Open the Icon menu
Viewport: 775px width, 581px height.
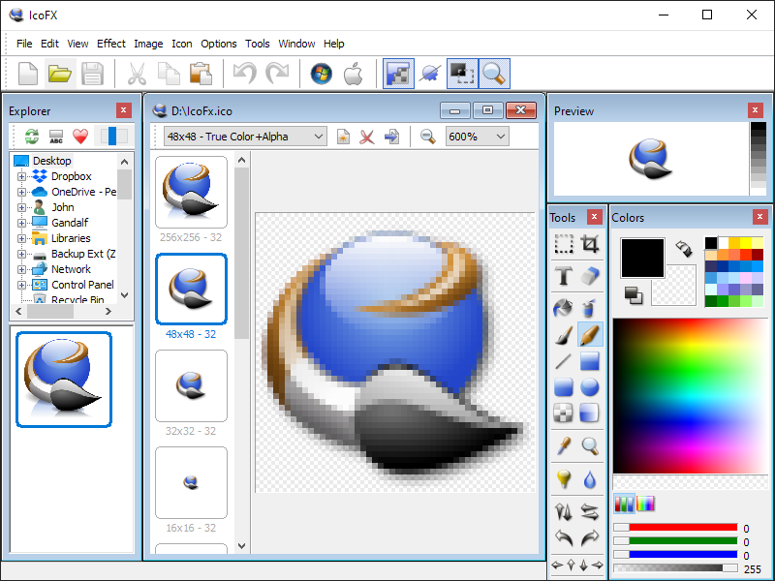(x=182, y=44)
